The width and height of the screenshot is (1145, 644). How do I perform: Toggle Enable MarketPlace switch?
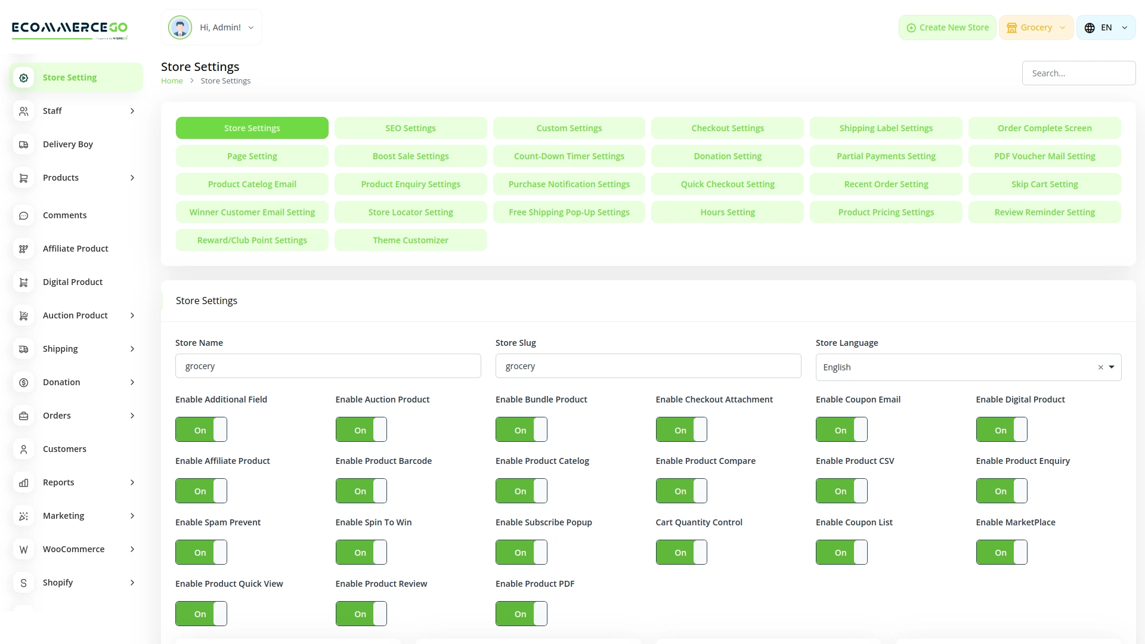tap(1001, 552)
